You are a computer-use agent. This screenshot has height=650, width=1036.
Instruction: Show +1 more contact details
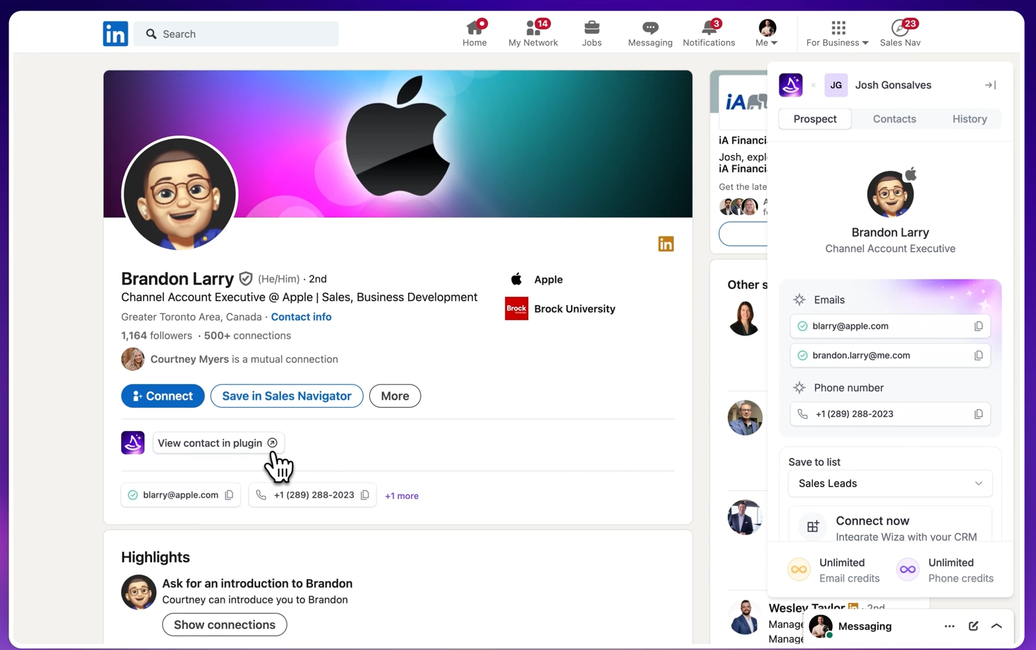[x=402, y=496]
